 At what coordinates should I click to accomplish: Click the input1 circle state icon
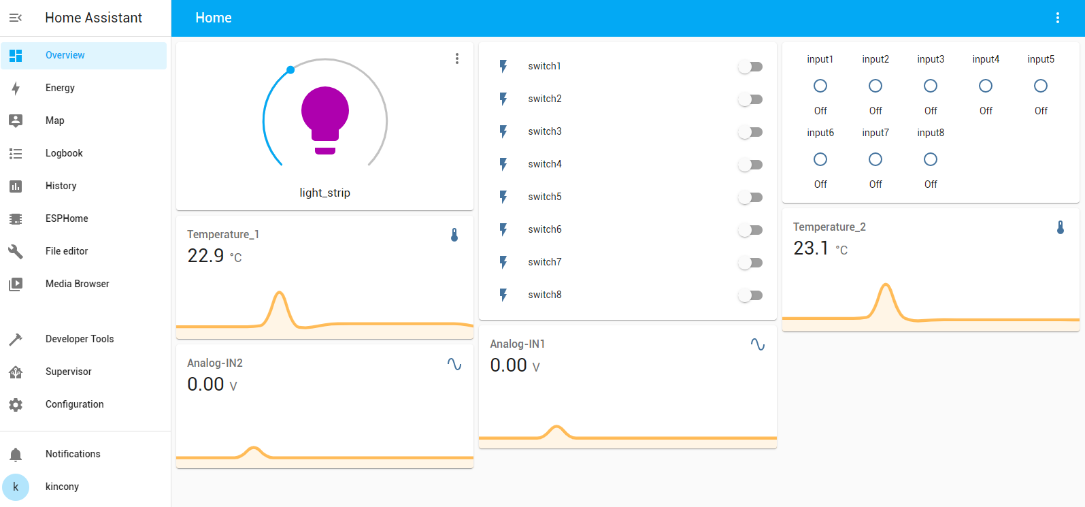click(x=820, y=86)
